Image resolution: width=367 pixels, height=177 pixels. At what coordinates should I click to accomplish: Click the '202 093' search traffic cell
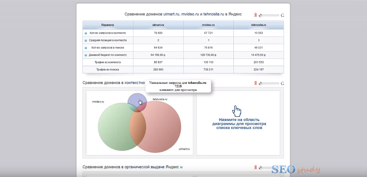pos(158,70)
